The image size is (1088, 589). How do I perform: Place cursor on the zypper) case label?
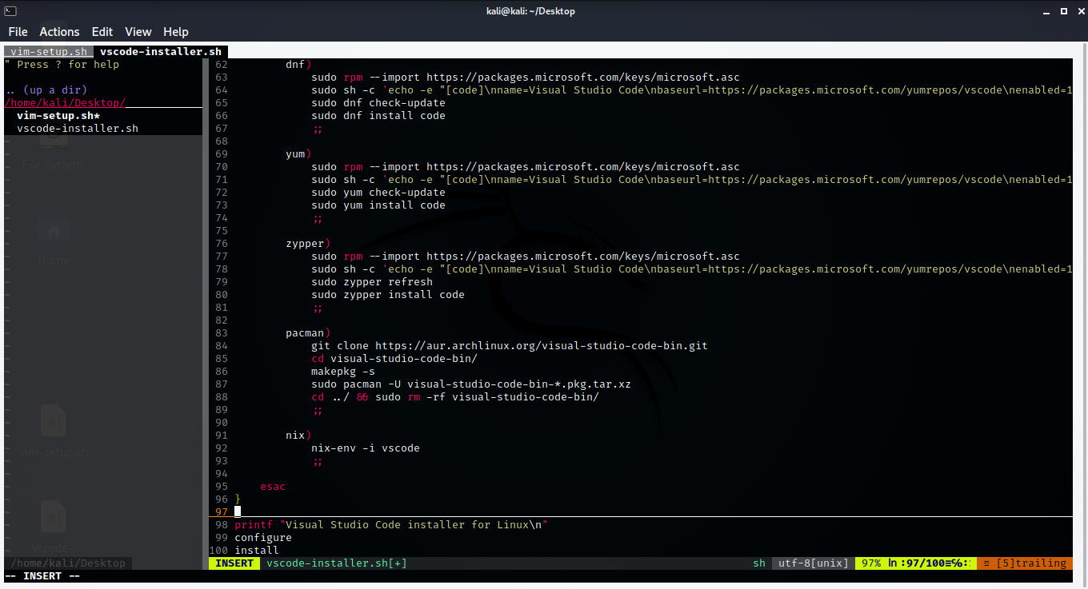[308, 244]
